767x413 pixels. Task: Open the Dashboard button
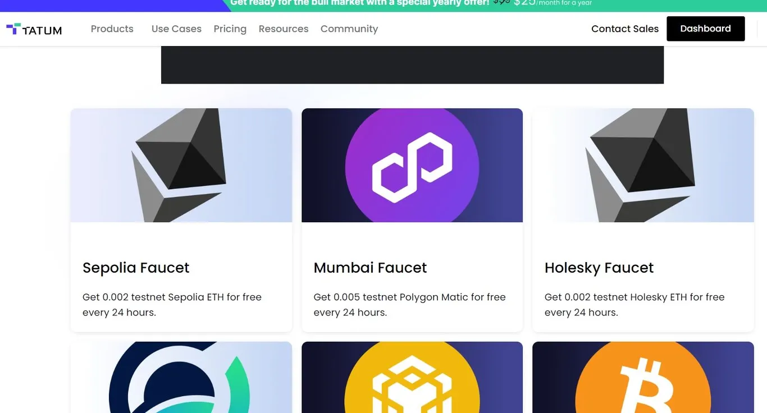706,29
